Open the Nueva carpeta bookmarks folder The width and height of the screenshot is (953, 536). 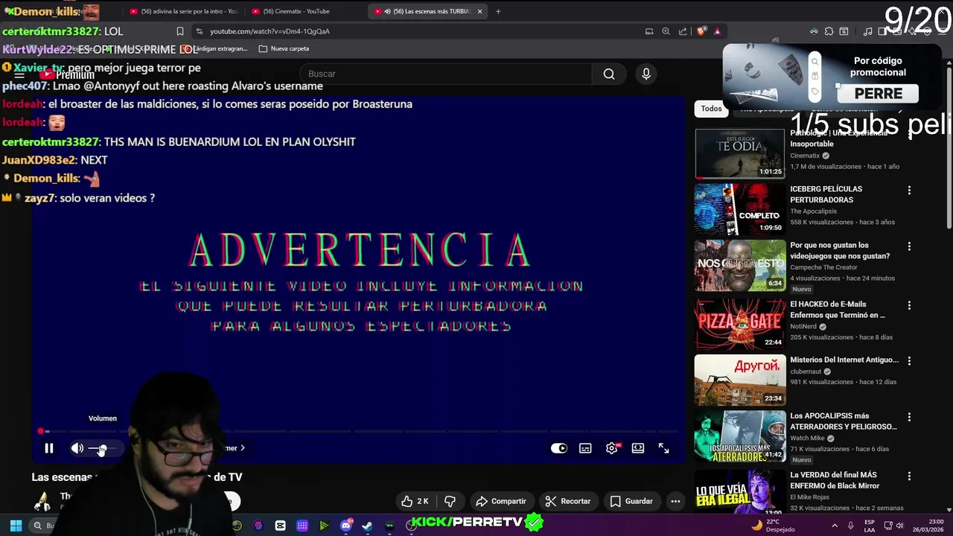tap(284, 48)
